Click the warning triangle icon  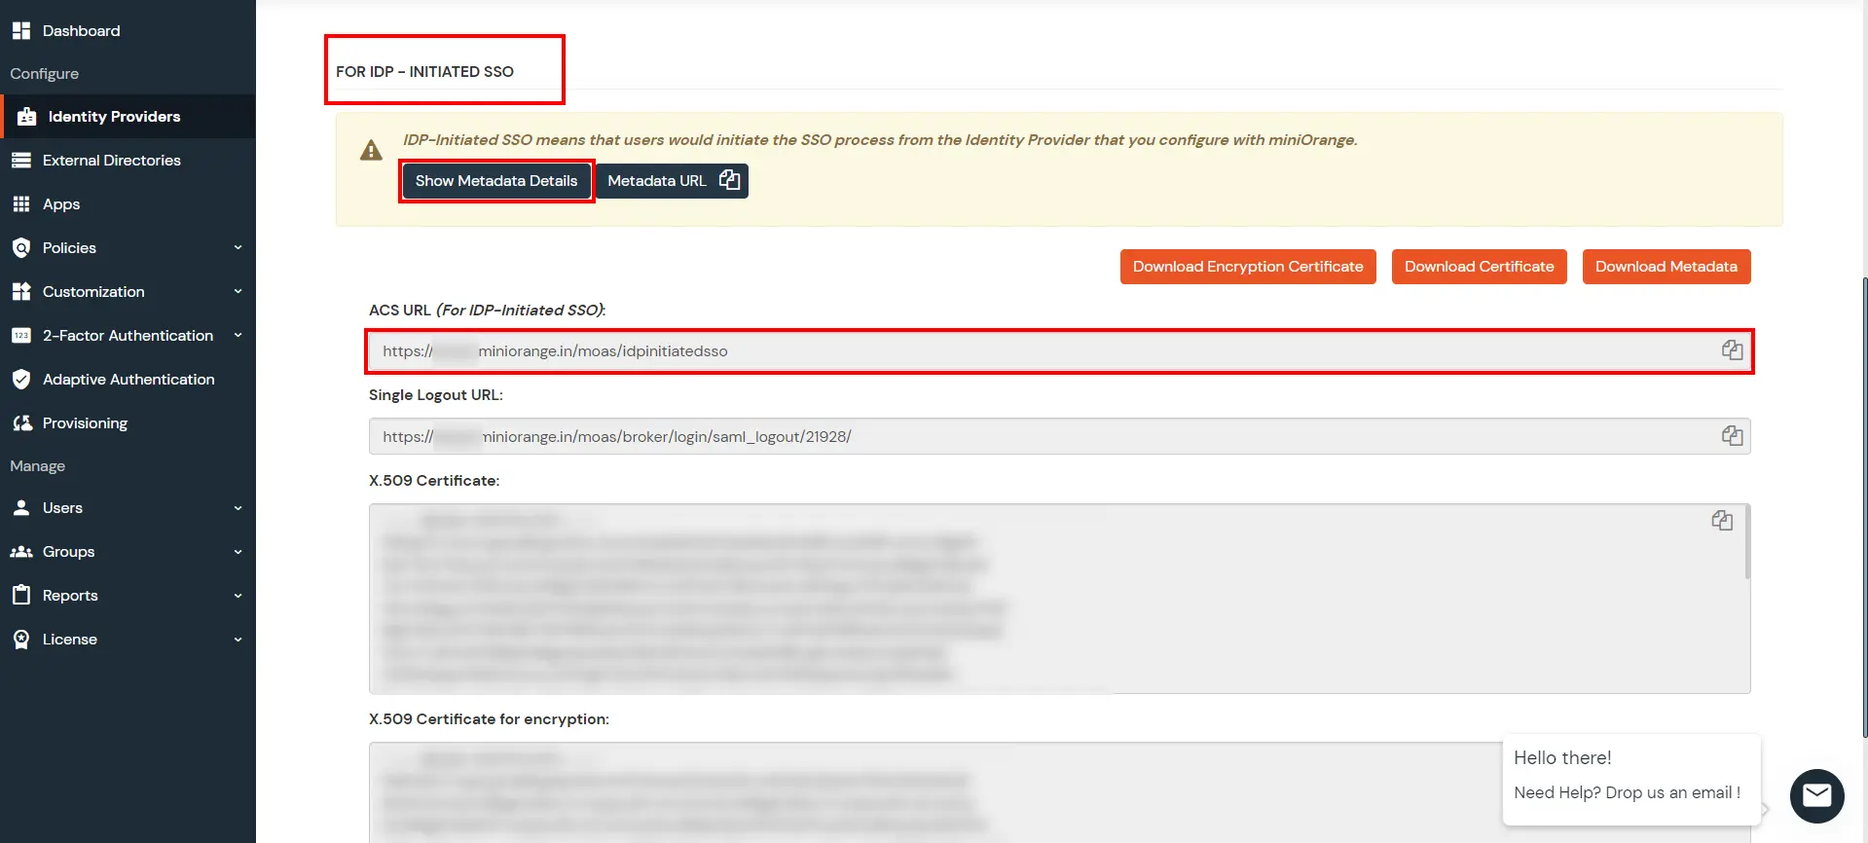click(x=371, y=150)
